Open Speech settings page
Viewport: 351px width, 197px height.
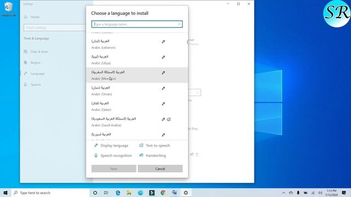36,84
